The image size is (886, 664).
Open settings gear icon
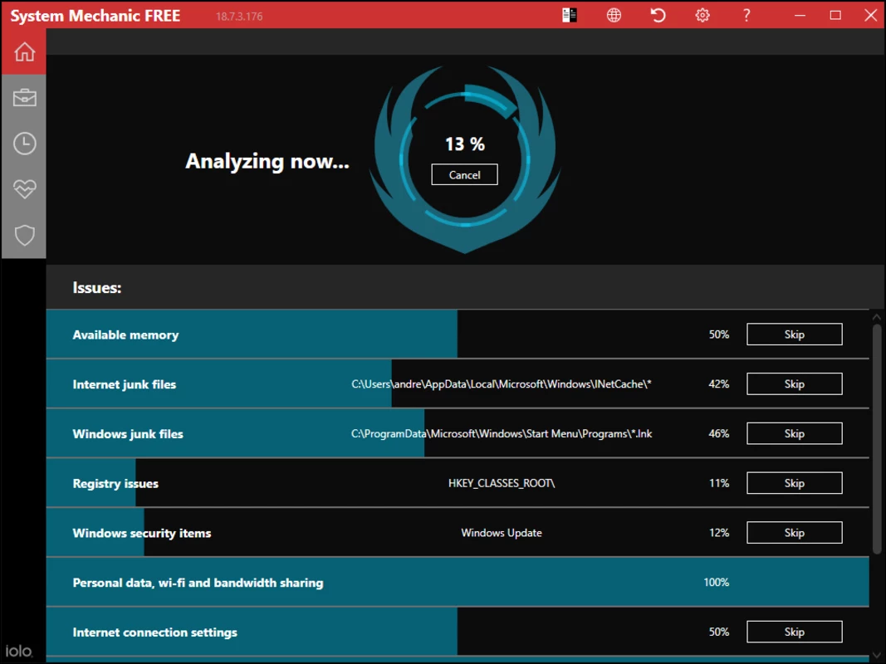[702, 15]
